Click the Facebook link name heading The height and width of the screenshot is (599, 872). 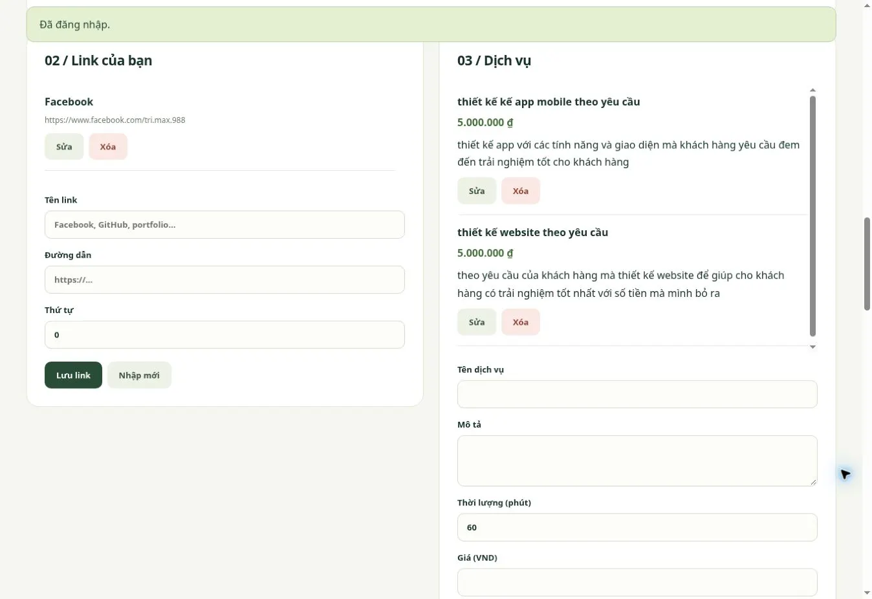tap(69, 102)
